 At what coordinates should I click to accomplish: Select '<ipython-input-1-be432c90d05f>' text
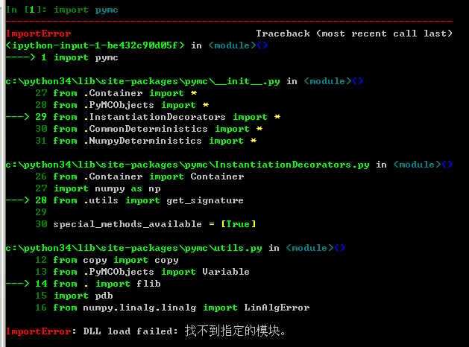click(95, 45)
